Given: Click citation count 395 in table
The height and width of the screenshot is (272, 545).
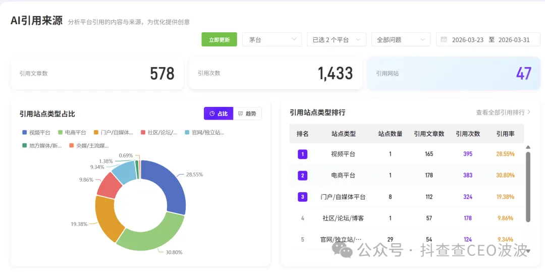Looking at the screenshot, I should coord(468,154).
